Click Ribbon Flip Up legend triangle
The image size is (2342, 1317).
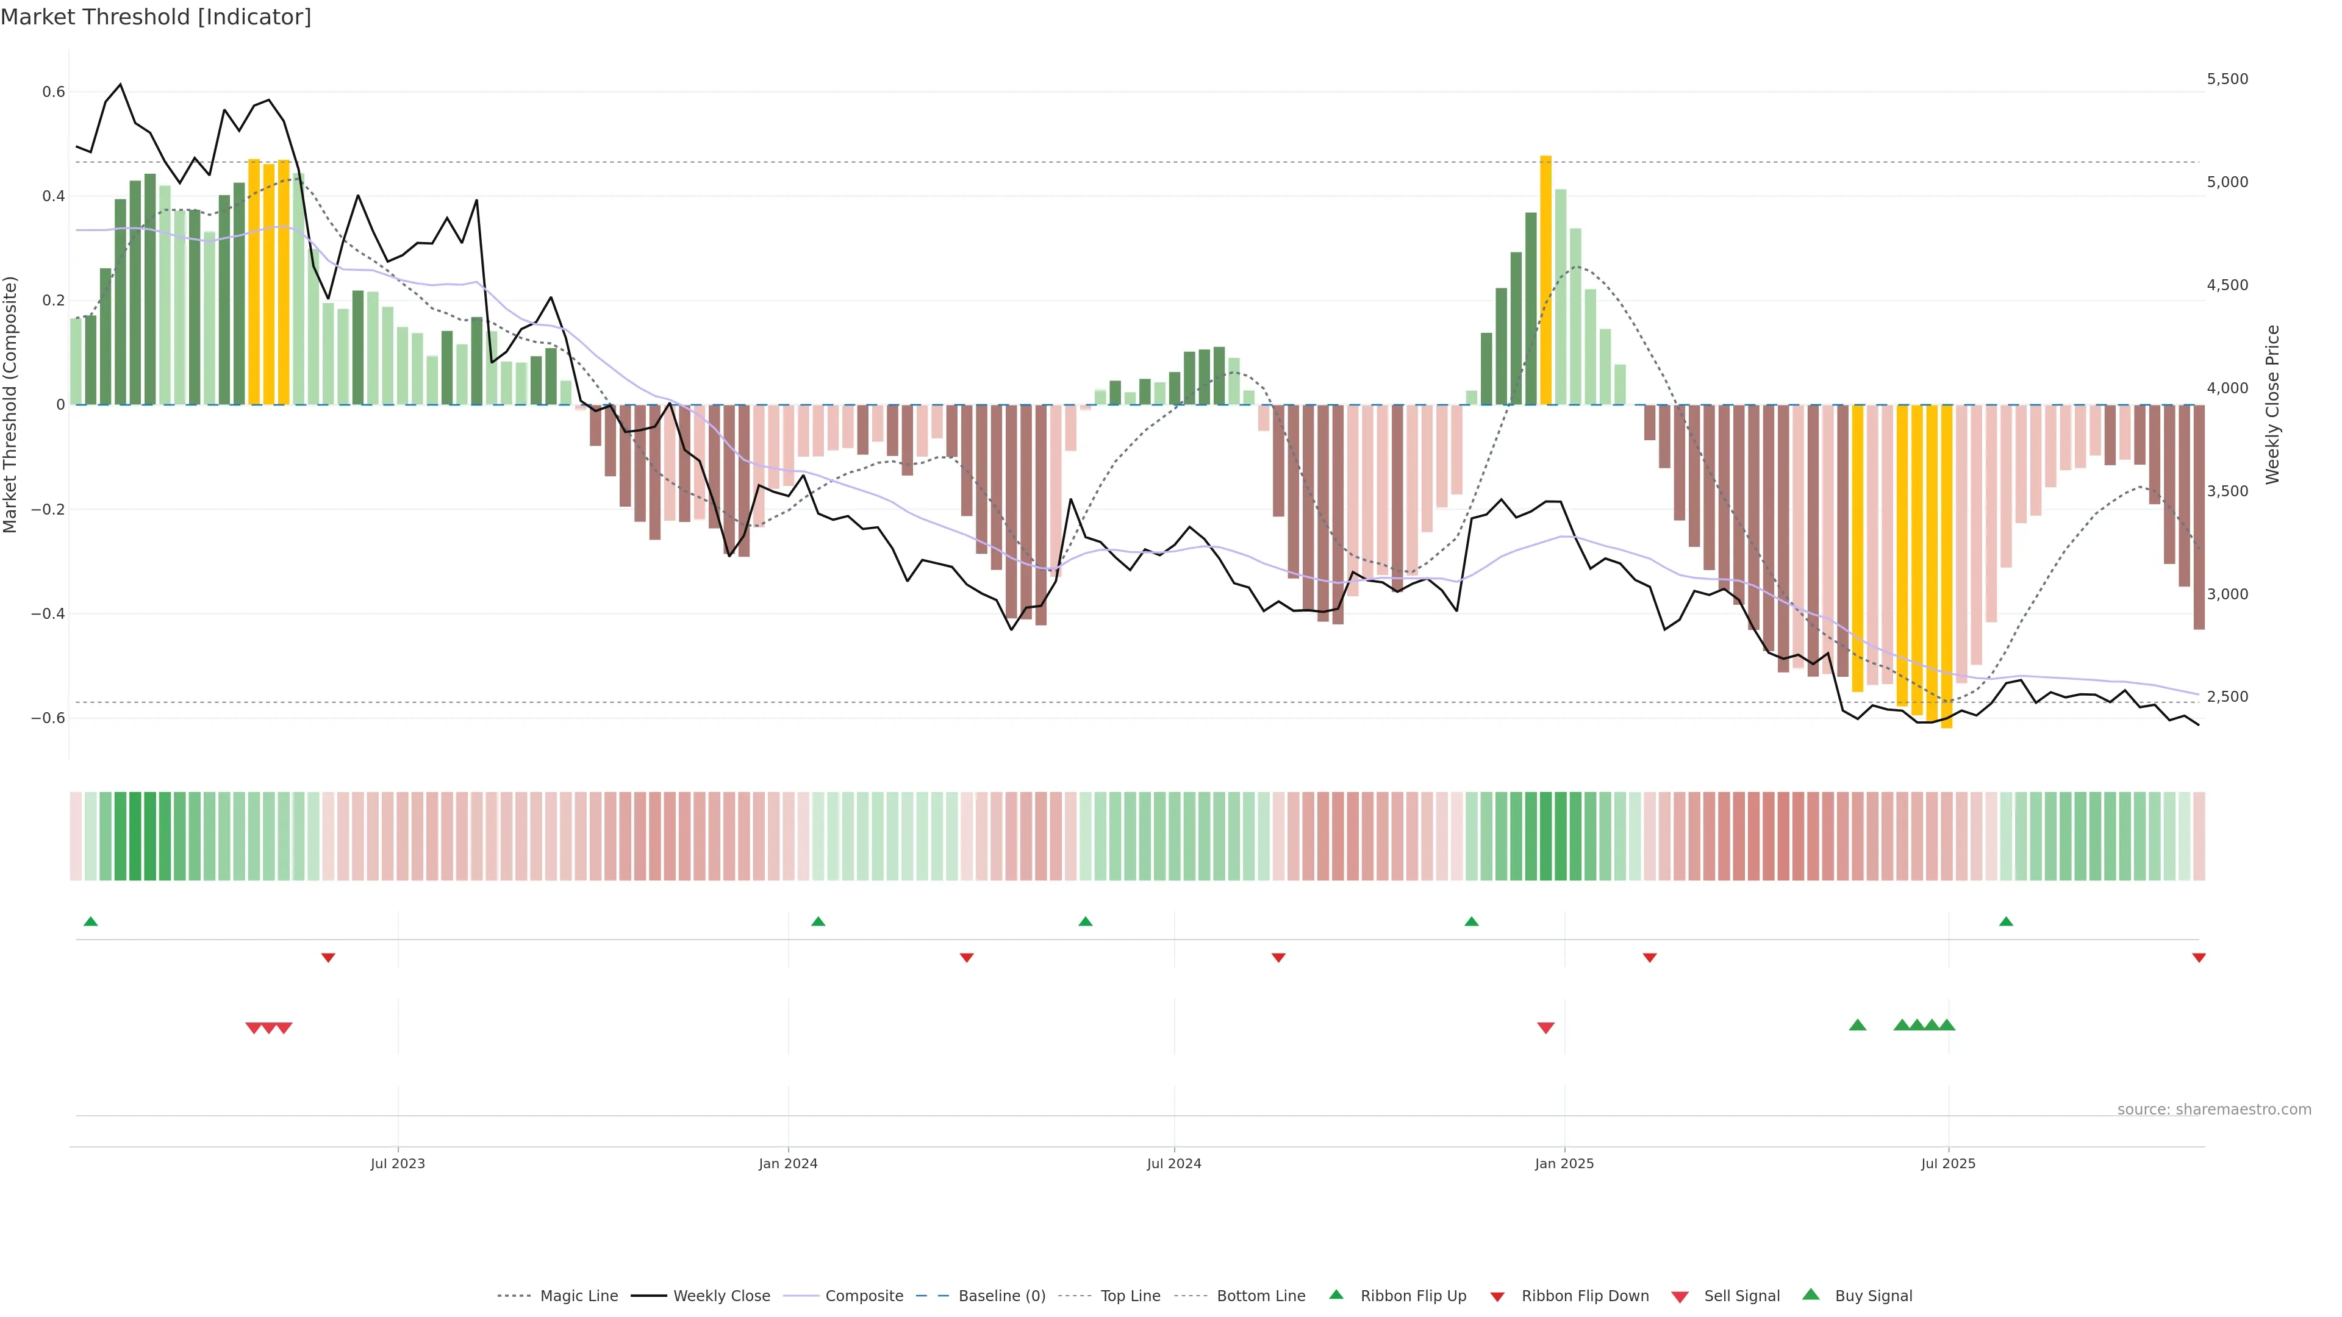1336,1295
